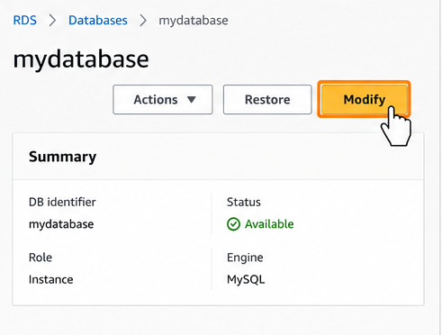
Task: Select the mydatabase DB identifier value
Action: (61, 224)
